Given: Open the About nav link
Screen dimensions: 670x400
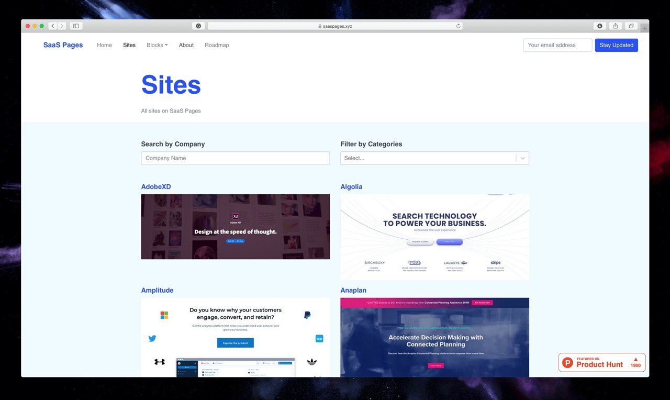Looking at the screenshot, I should (x=186, y=45).
